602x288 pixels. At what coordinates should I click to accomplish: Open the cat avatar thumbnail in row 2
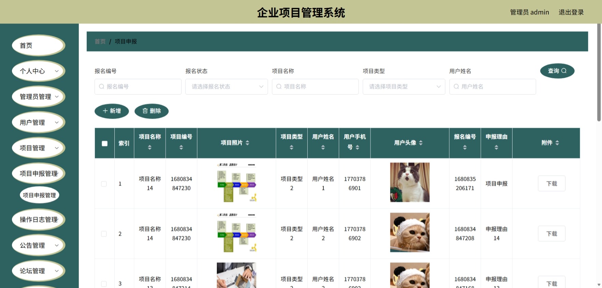(410, 232)
